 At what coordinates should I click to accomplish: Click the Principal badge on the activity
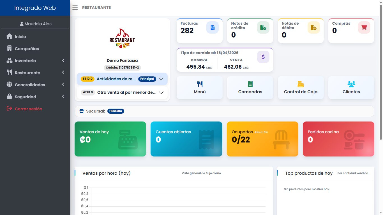click(147, 79)
